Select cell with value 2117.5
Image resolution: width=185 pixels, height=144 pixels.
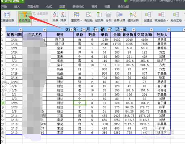pyautogui.click(x=129, y=124)
